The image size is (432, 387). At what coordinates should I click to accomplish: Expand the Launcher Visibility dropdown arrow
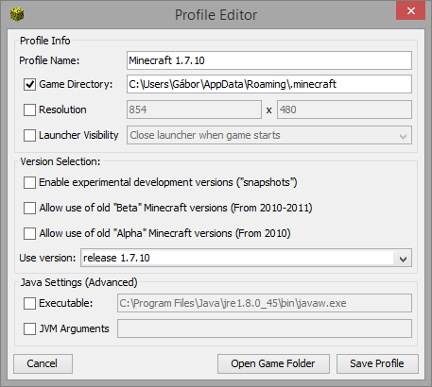tap(403, 136)
